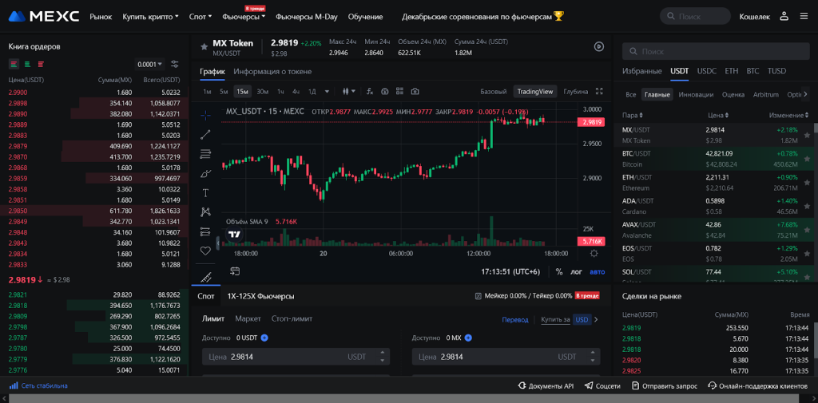Viewport: 818px width, 403px height.
Task: Open order book settings sliders icon
Action: [x=175, y=64]
